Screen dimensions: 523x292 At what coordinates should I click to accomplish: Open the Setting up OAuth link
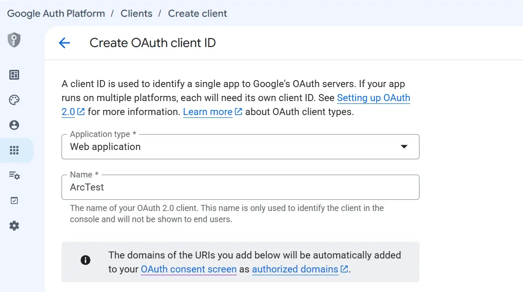(373, 98)
